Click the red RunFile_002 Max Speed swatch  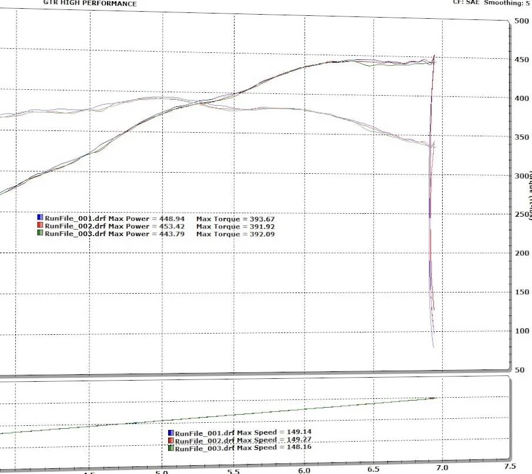click(x=171, y=441)
